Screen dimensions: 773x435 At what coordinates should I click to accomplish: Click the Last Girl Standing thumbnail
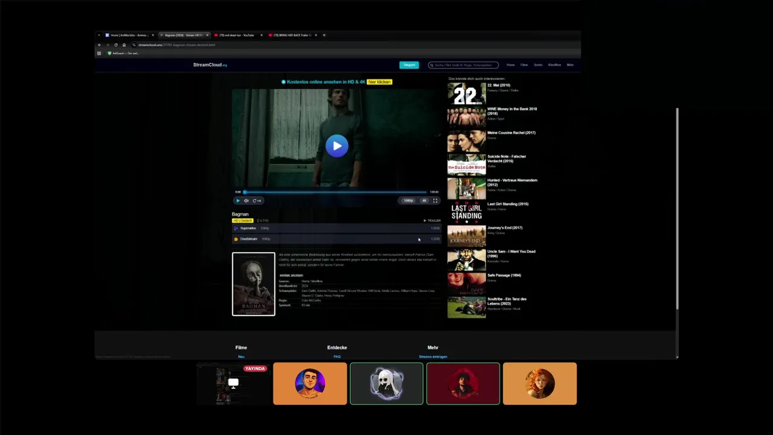pos(466,212)
